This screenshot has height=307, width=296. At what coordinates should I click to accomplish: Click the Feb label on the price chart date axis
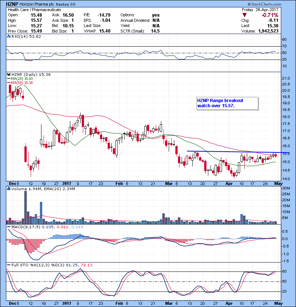tap(119, 184)
